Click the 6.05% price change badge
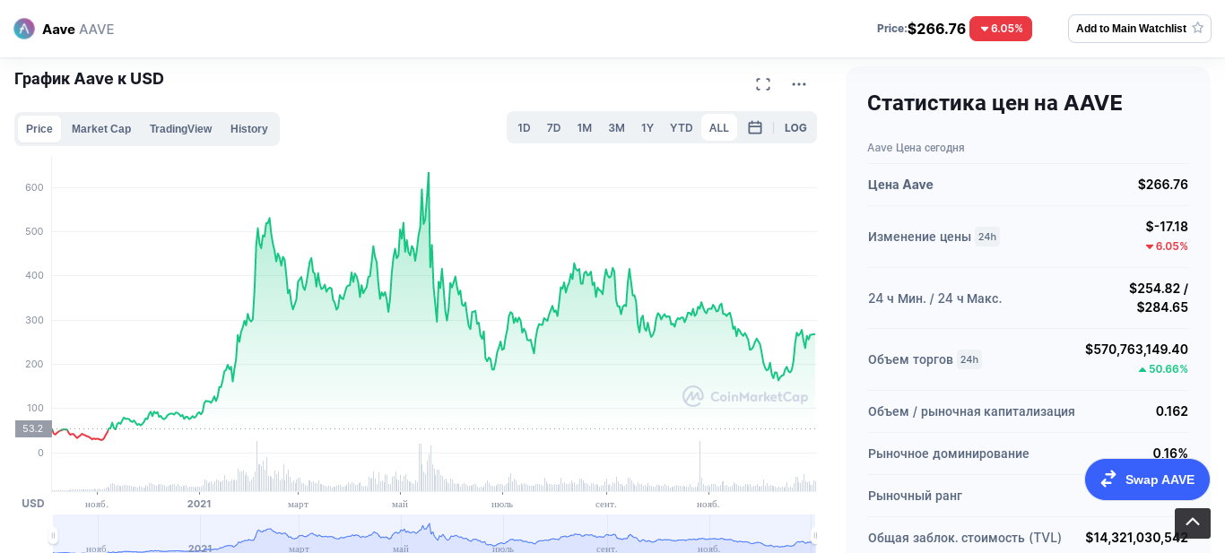The height and width of the screenshot is (553, 1225). coord(1001,29)
